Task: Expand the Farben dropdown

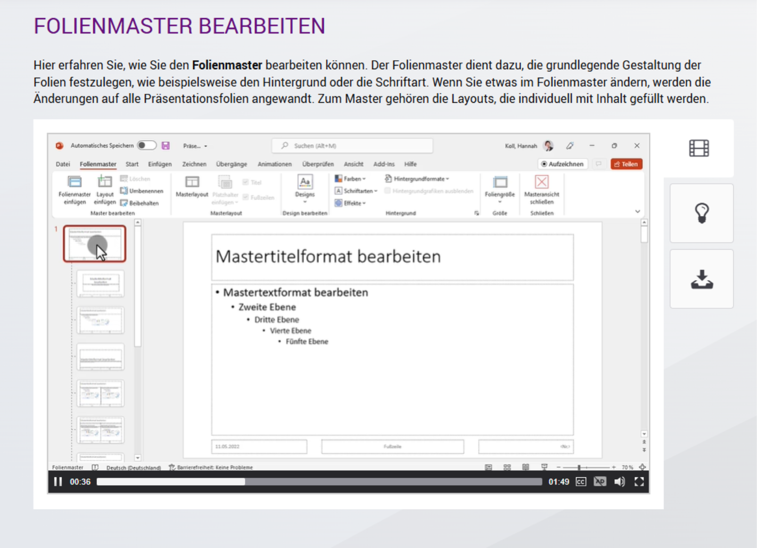Action: 351,179
